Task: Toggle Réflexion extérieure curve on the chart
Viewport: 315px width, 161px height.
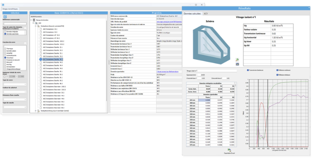Action: pyautogui.click(x=277, y=70)
